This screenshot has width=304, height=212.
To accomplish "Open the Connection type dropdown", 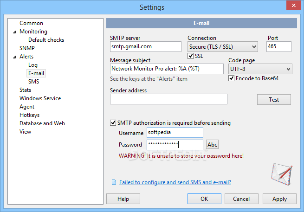I will click(x=223, y=47).
